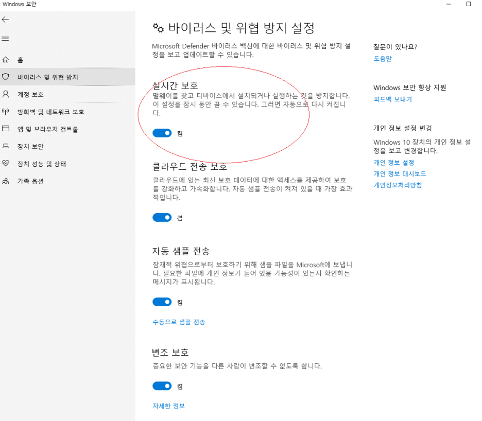This screenshot has height=421, width=482.
Task: Click the Windows 보안 향상 지원 heading
Action: (x=410, y=87)
